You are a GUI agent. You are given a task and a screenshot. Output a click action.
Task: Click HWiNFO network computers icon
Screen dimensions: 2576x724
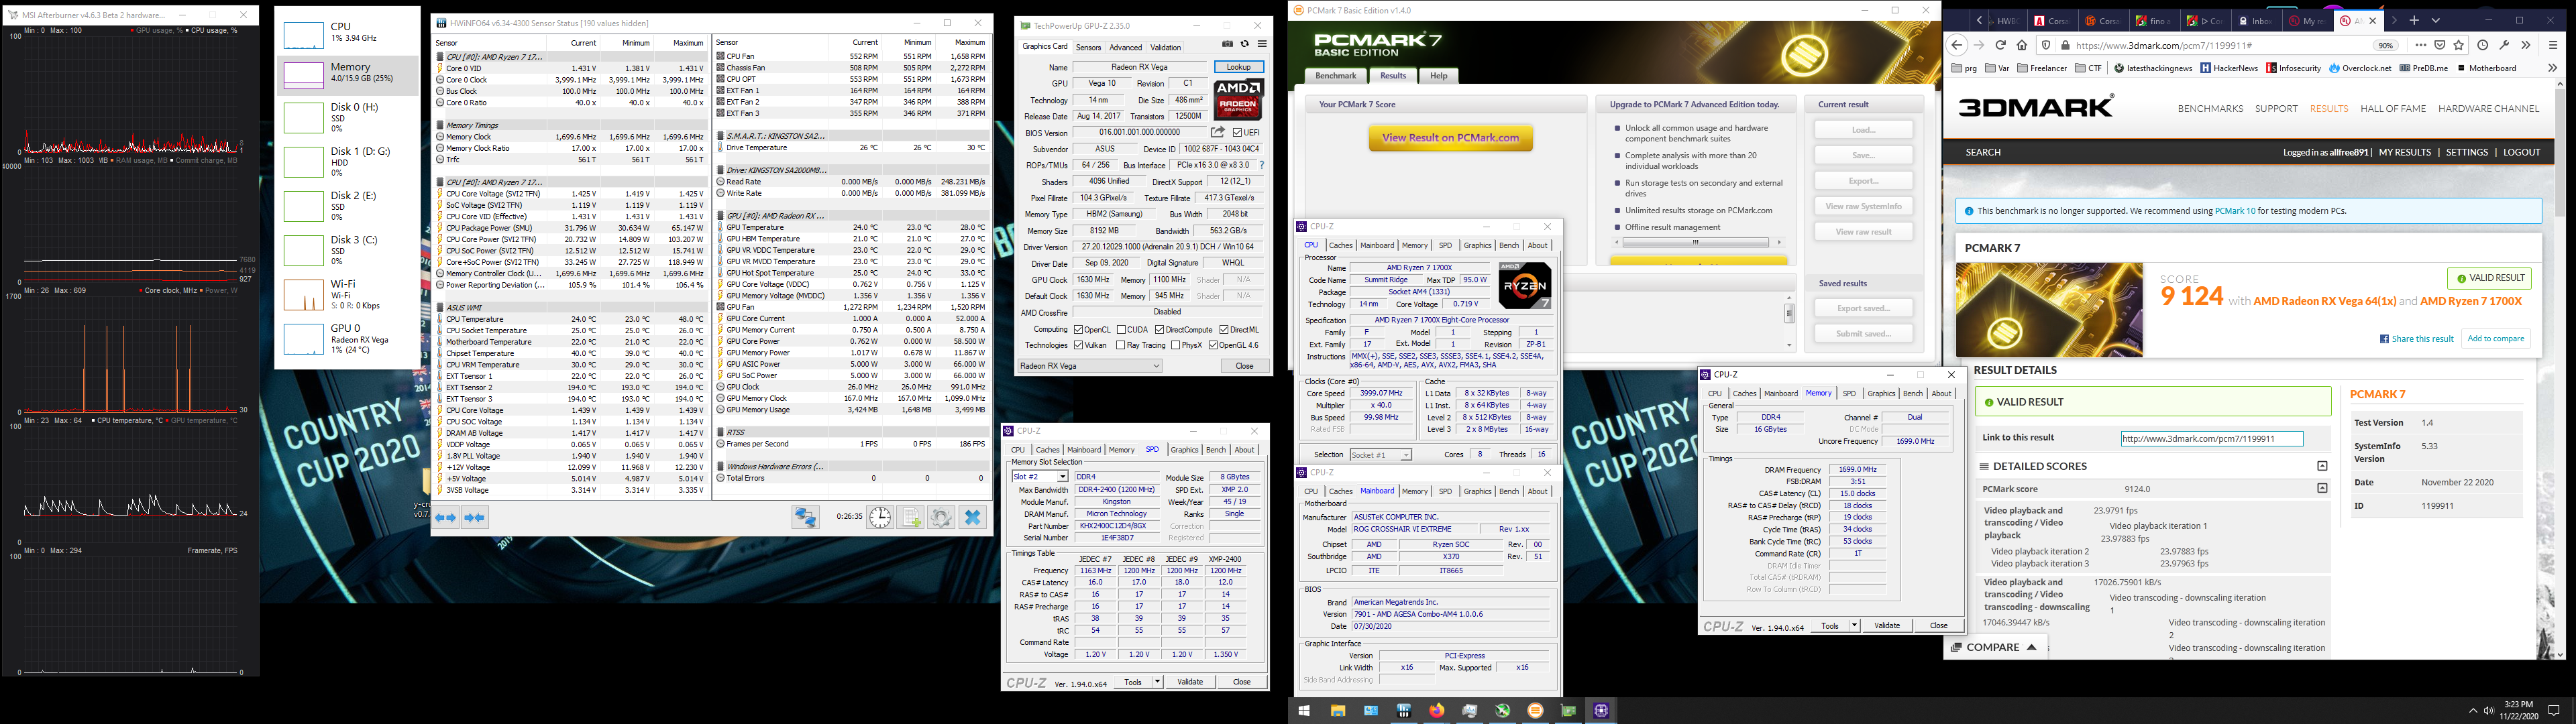coord(805,517)
